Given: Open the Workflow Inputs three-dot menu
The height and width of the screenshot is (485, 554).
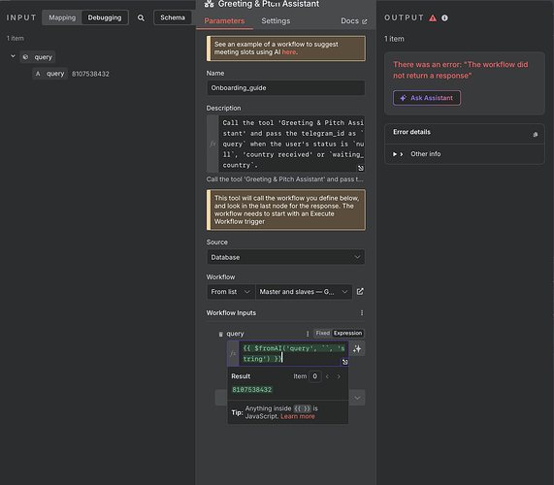Looking at the screenshot, I should pos(362,313).
